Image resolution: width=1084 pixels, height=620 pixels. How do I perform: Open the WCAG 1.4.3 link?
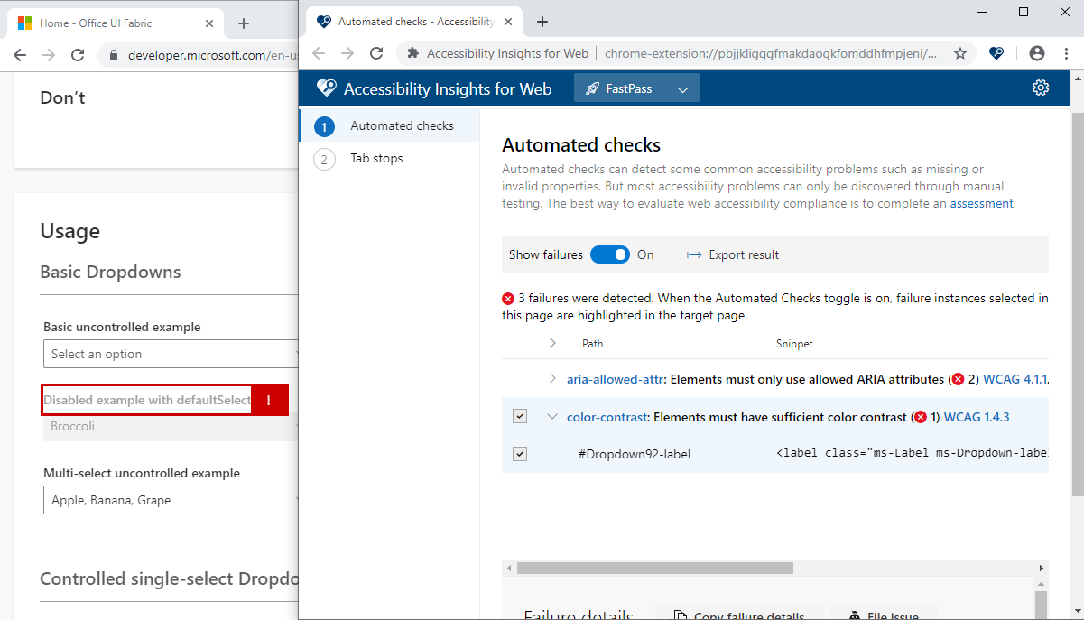point(977,416)
